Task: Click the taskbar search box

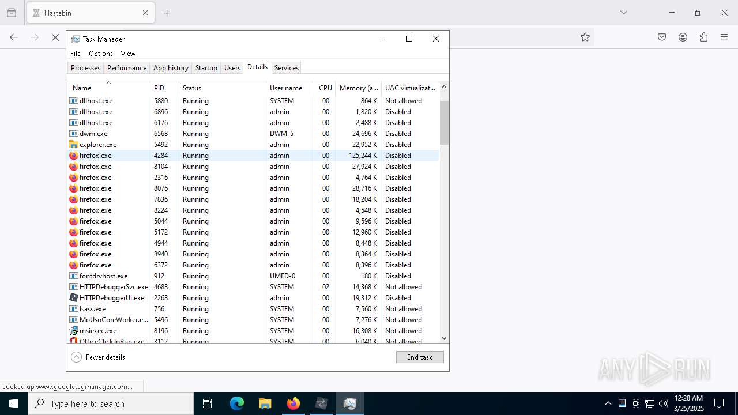Action: click(x=111, y=403)
